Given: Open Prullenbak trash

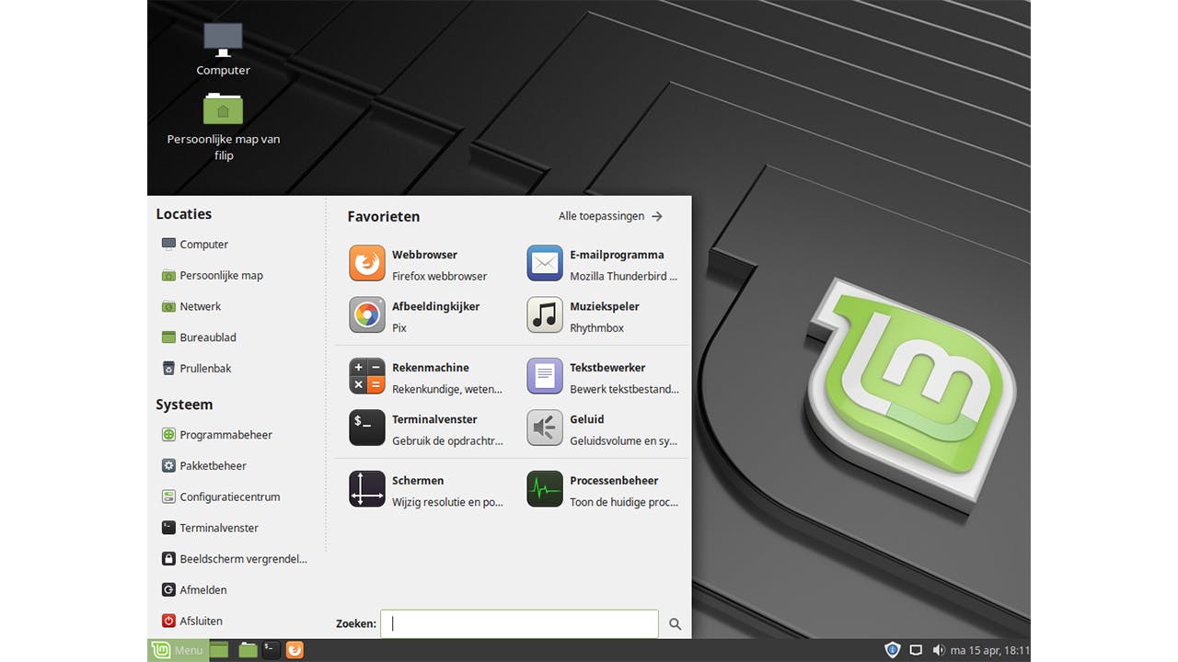Looking at the screenshot, I should click(196, 368).
